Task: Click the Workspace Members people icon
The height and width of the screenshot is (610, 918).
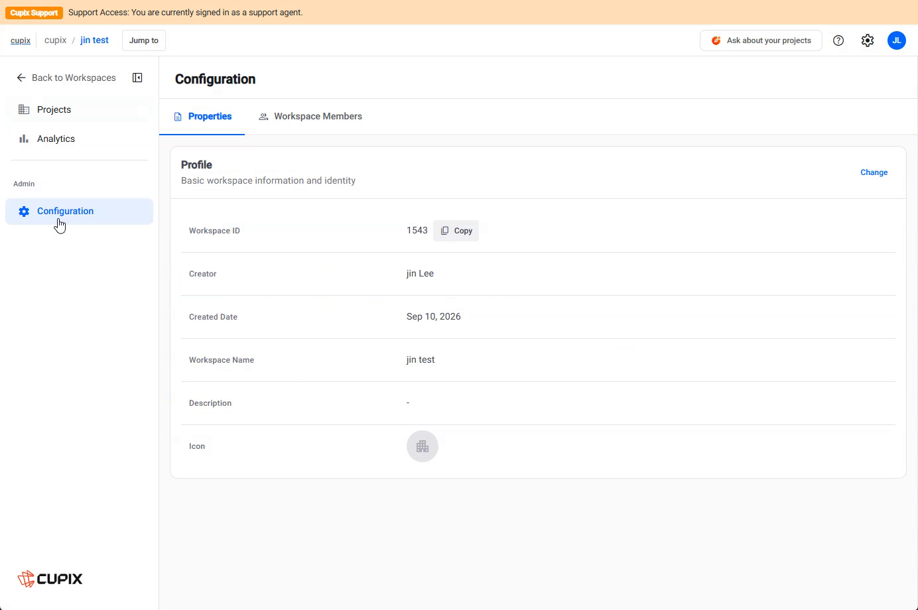Action: click(263, 117)
